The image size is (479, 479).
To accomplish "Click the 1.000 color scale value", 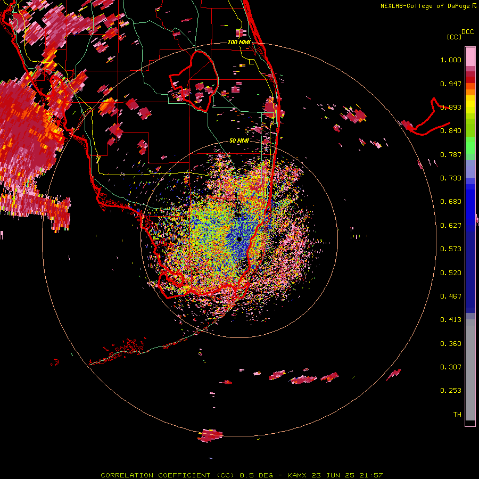I will point(451,60).
